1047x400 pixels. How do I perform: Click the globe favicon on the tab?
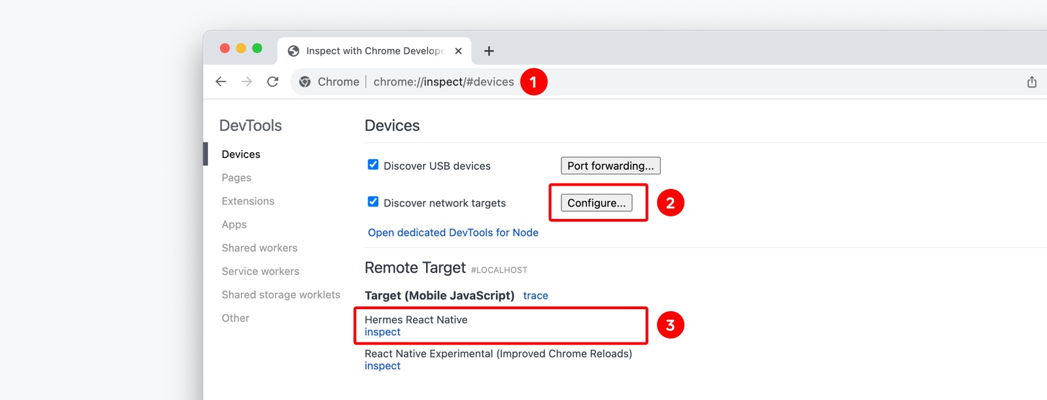tap(294, 51)
